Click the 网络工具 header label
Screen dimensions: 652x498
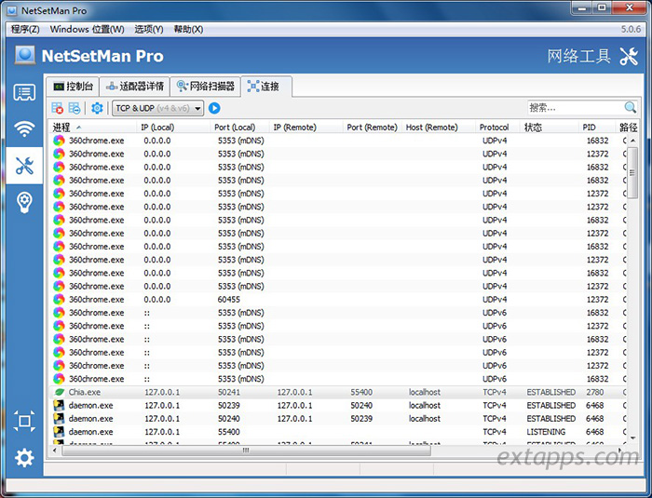[578, 56]
